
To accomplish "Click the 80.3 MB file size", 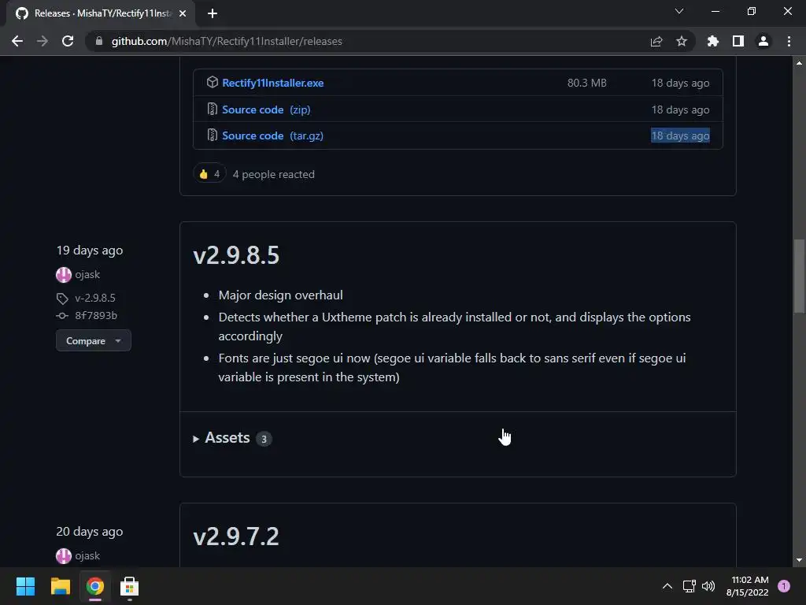I will click(x=587, y=83).
